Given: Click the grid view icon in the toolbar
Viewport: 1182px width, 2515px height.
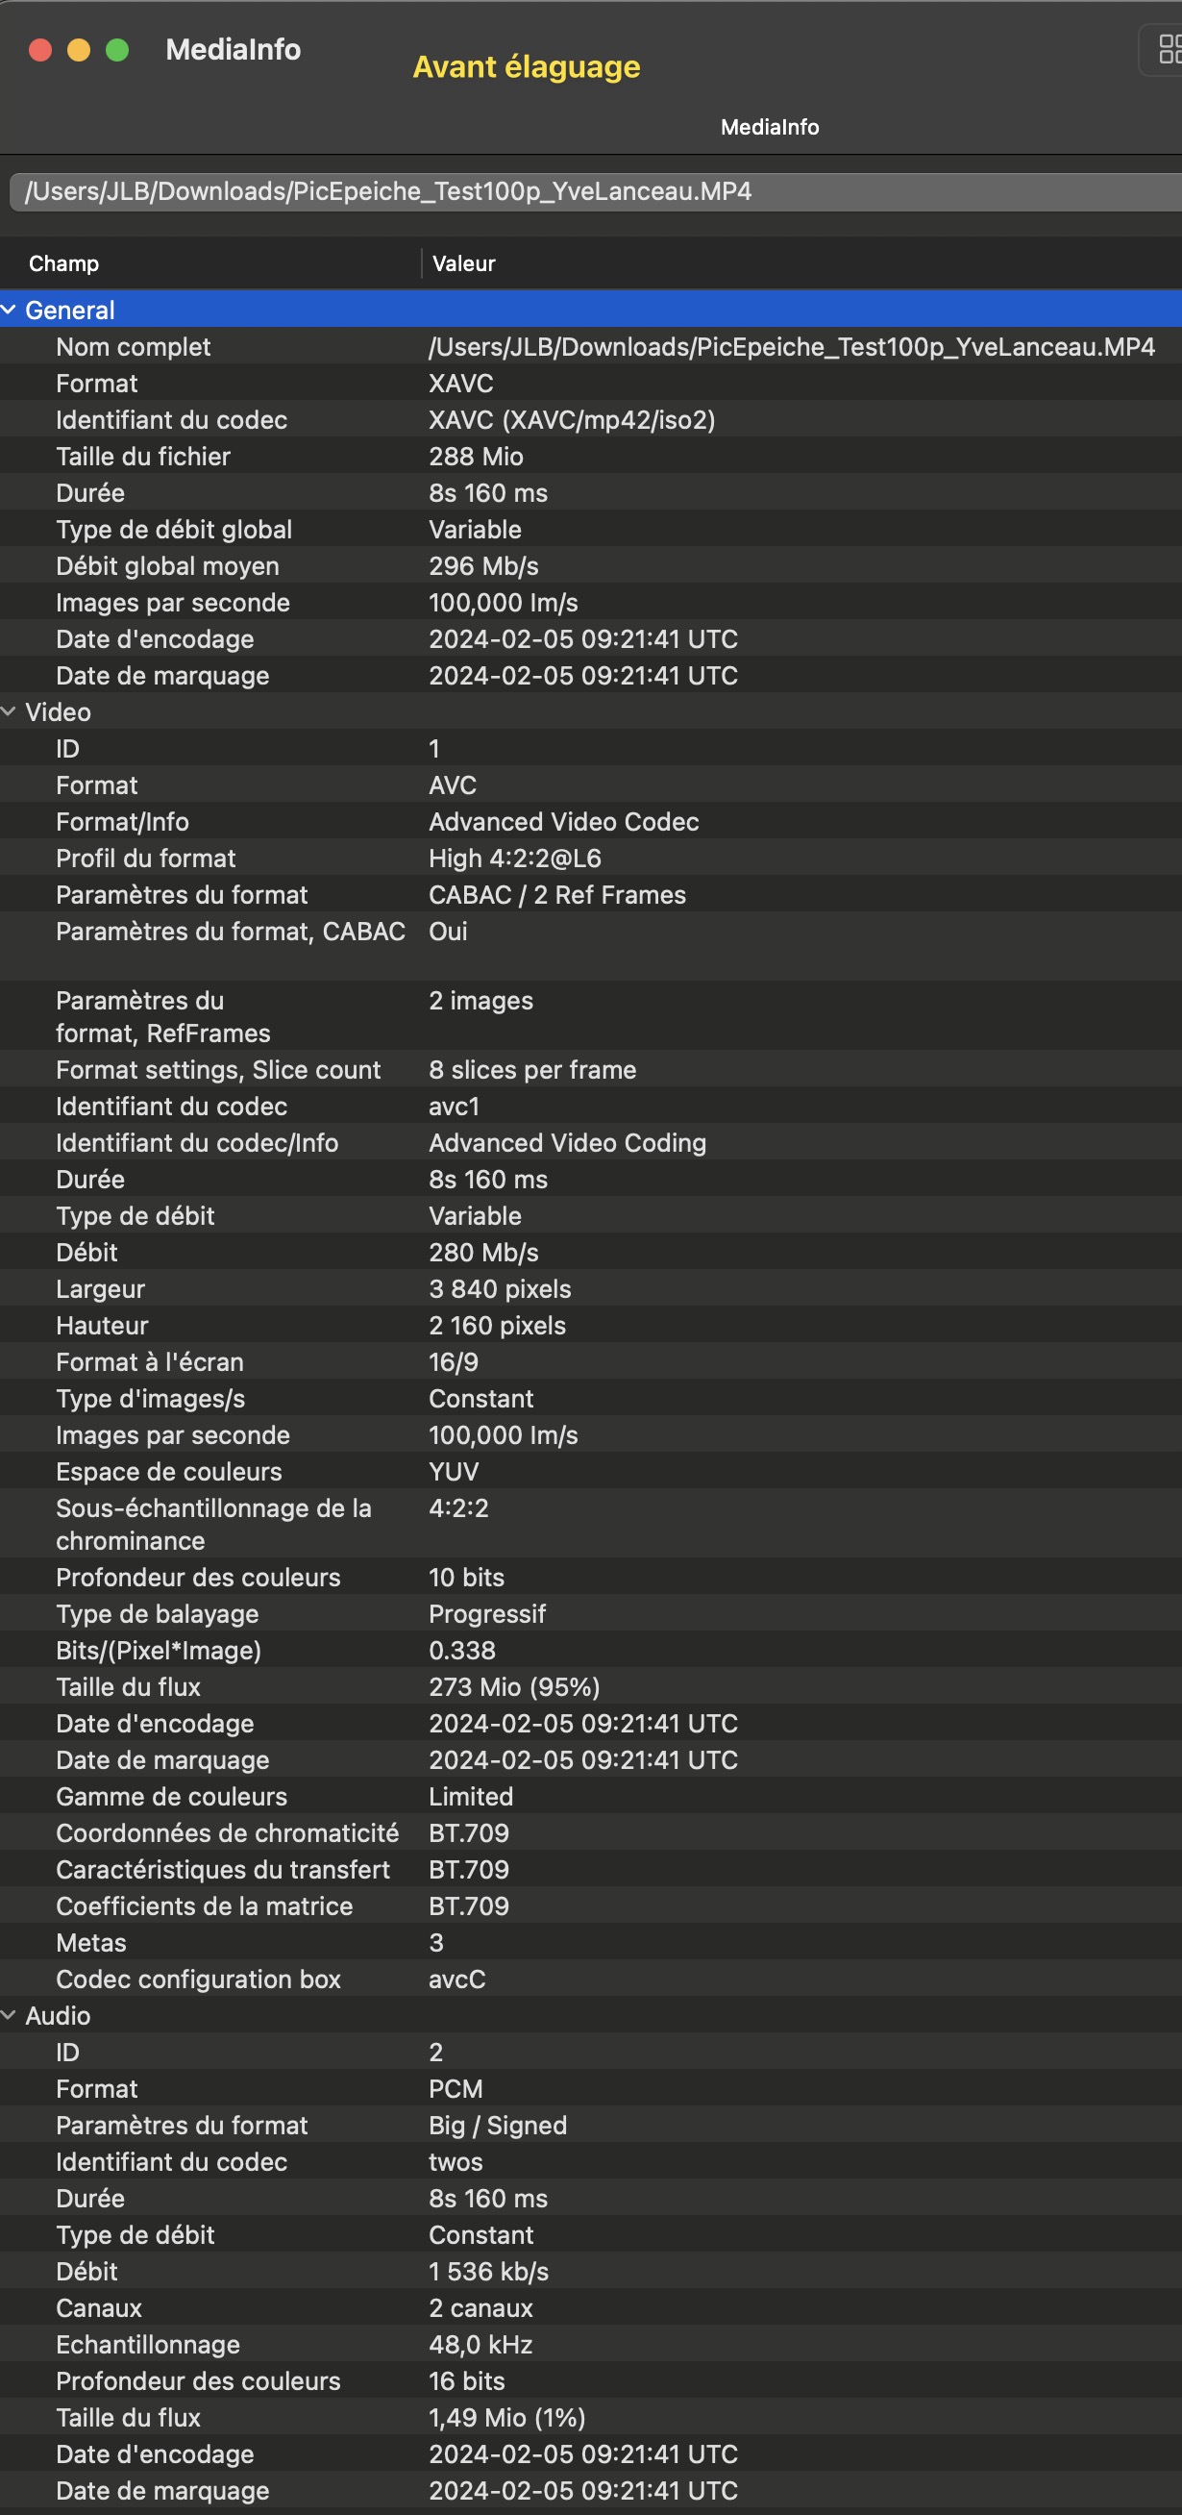Looking at the screenshot, I should [x=1168, y=49].
